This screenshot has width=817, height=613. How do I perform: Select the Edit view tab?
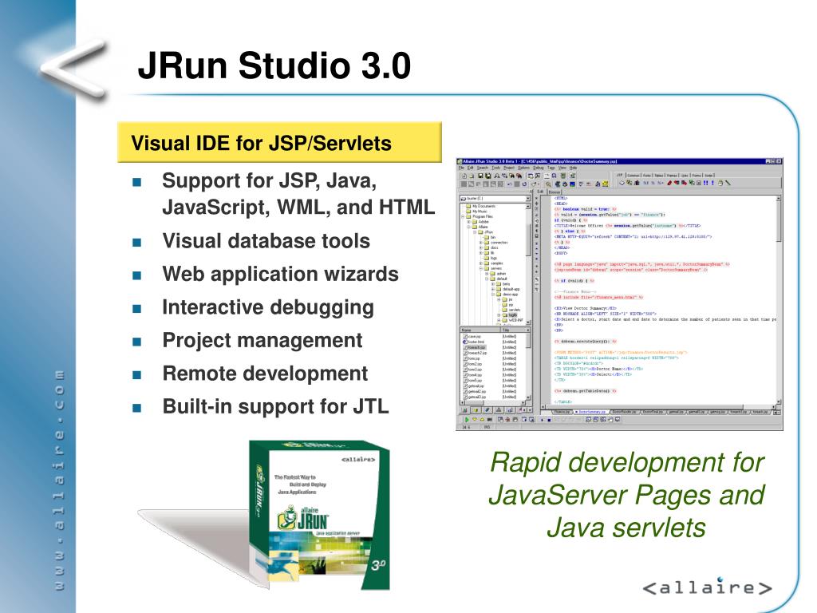point(540,192)
